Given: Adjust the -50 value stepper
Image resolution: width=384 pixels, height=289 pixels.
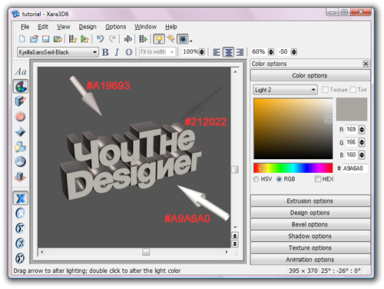Looking at the screenshot, I should click(x=294, y=52).
